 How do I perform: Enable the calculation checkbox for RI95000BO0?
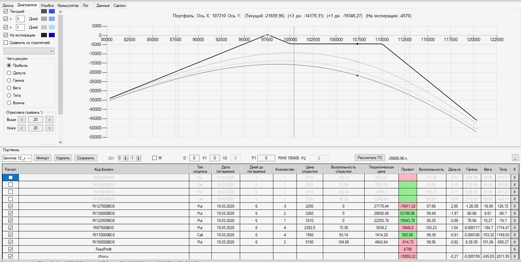point(11,178)
